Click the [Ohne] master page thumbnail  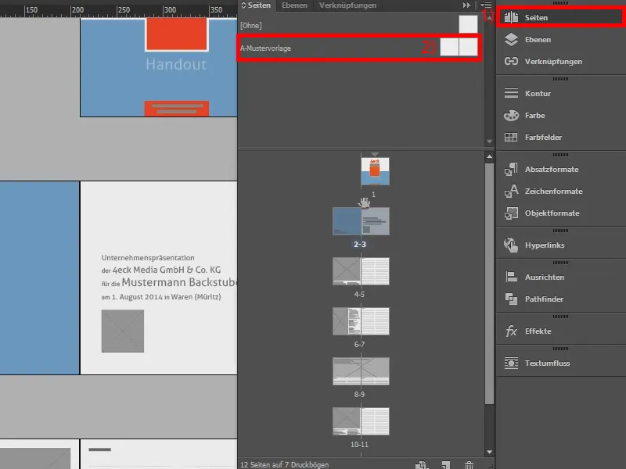click(x=468, y=24)
